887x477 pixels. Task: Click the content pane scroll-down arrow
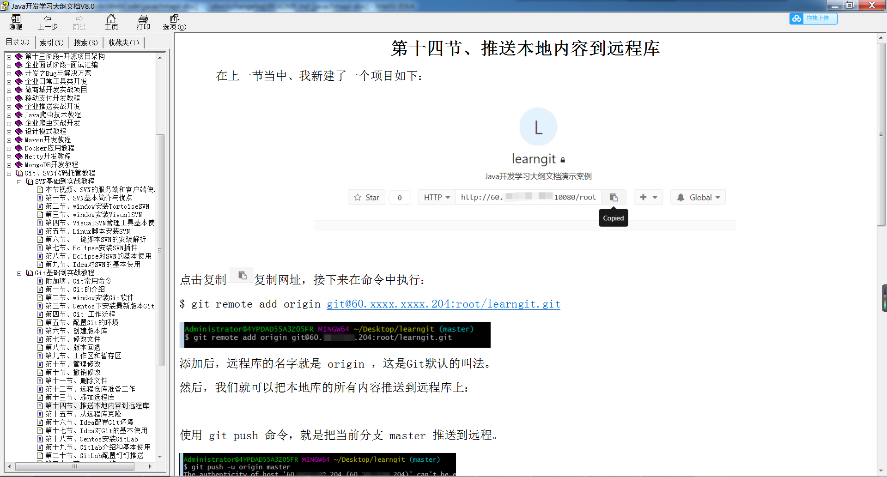881,471
